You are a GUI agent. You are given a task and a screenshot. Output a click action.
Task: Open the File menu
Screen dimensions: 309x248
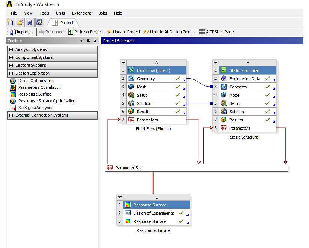pyautogui.click(x=14, y=13)
